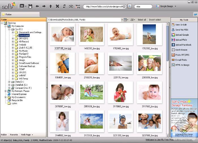198x143 pixels.
Task: Click the E-mail Photo tool icon
Action: (x=173, y=60)
